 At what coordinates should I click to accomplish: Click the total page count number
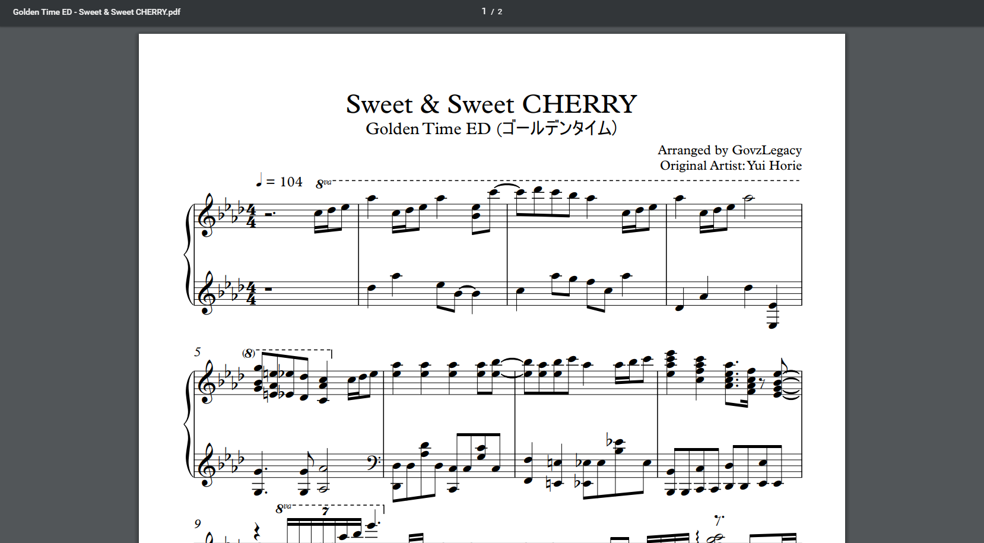click(500, 12)
